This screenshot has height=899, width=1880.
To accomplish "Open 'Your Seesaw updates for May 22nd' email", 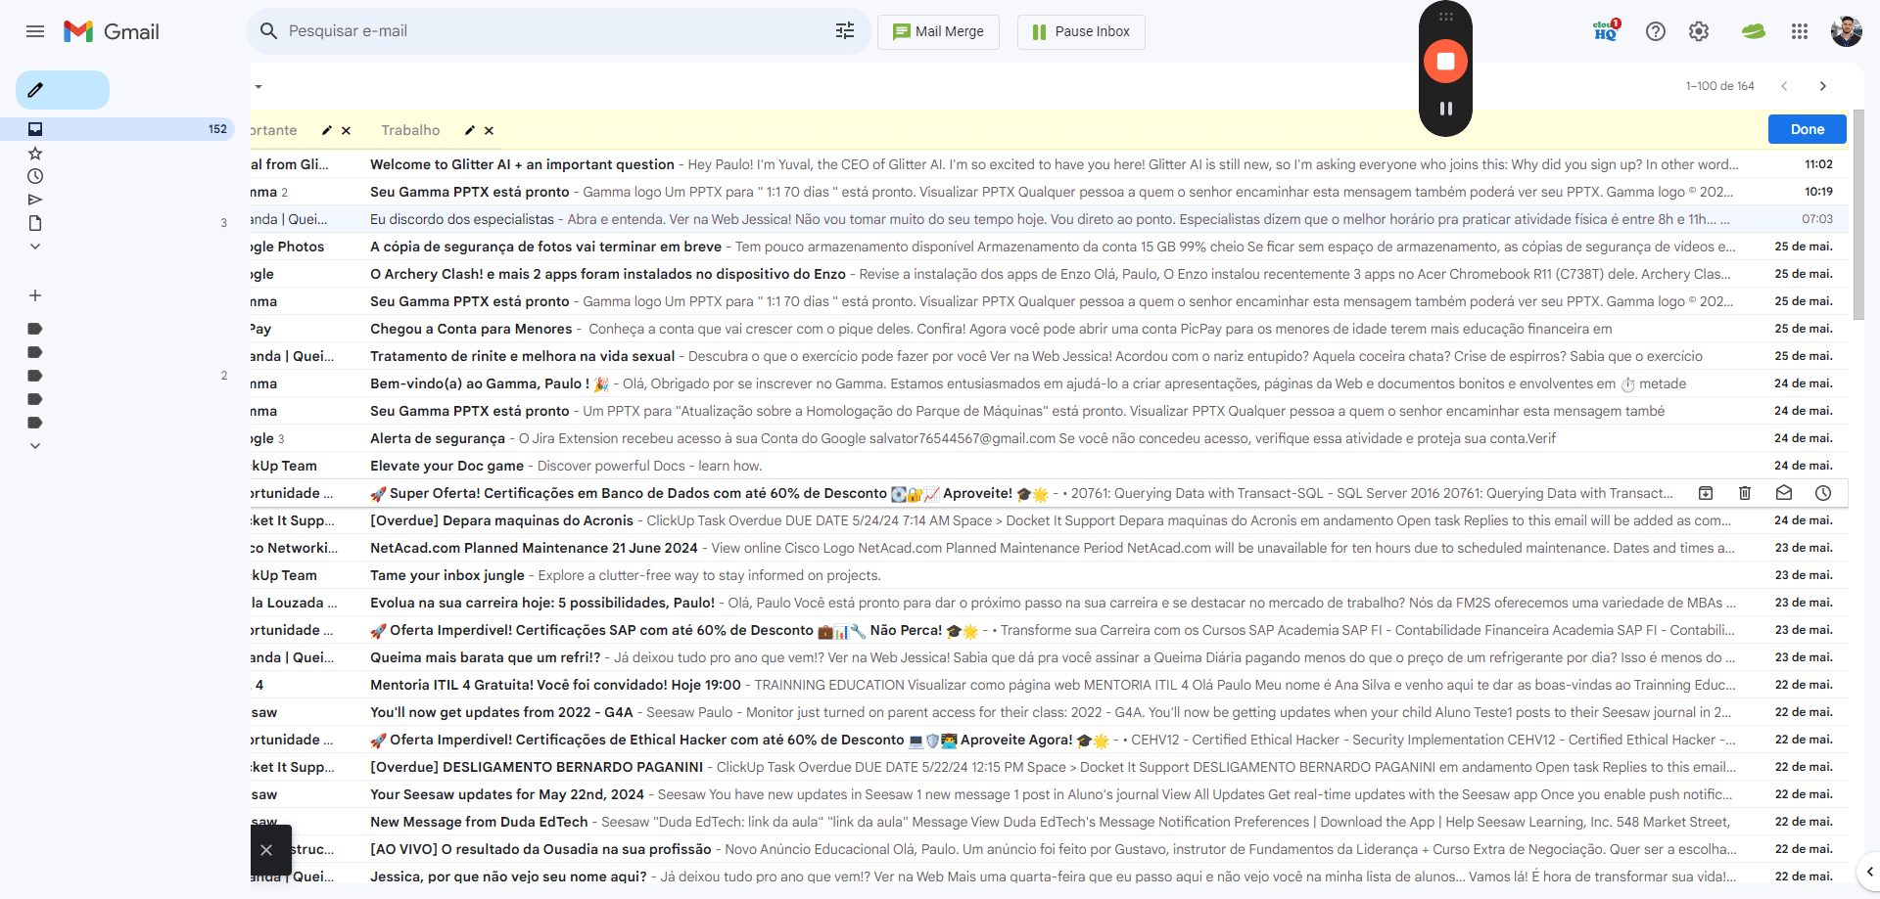I will pyautogui.click(x=1050, y=794).
